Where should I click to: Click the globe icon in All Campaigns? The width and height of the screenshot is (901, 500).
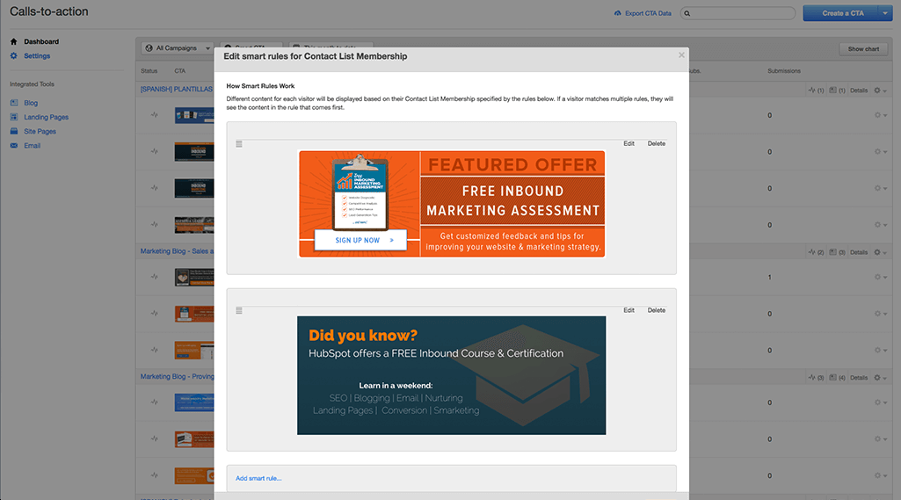pyautogui.click(x=149, y=48)
